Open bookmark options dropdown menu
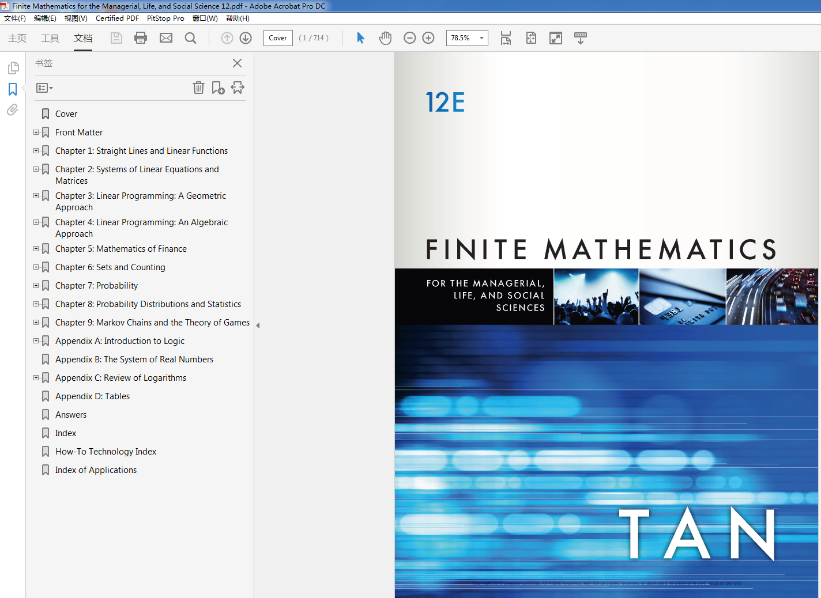 point(44,88)
